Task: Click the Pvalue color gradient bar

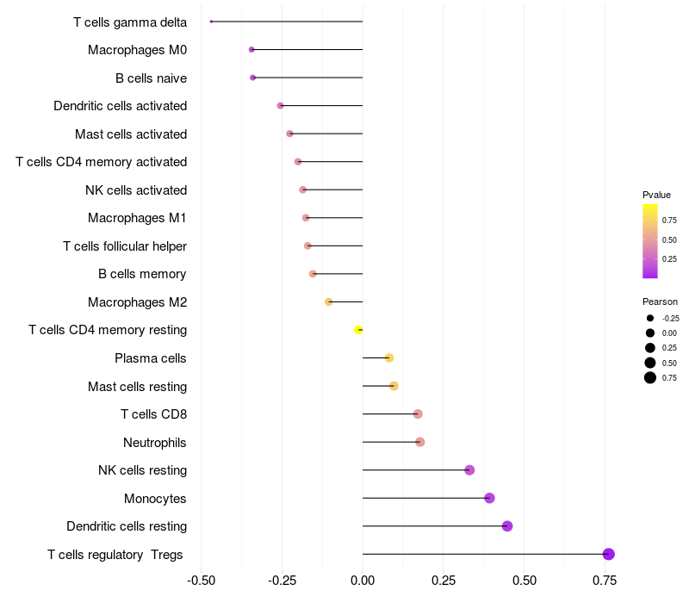Action: 650,241
